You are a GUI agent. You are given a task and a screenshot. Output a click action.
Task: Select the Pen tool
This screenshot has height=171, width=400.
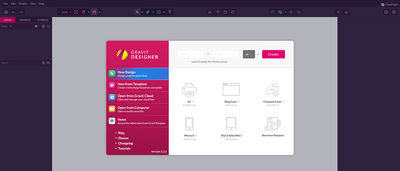(x=148, y=12)
